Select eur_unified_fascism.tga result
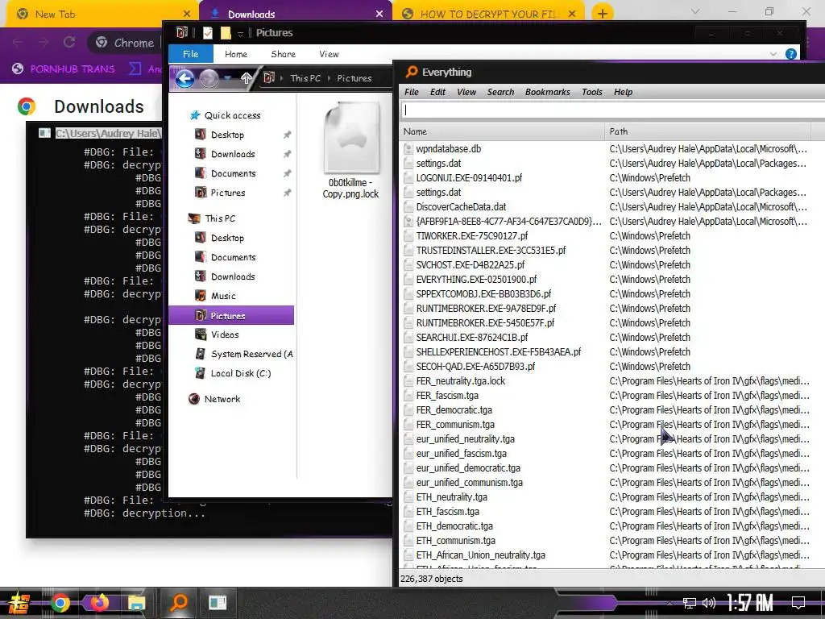 coord(462,454)
